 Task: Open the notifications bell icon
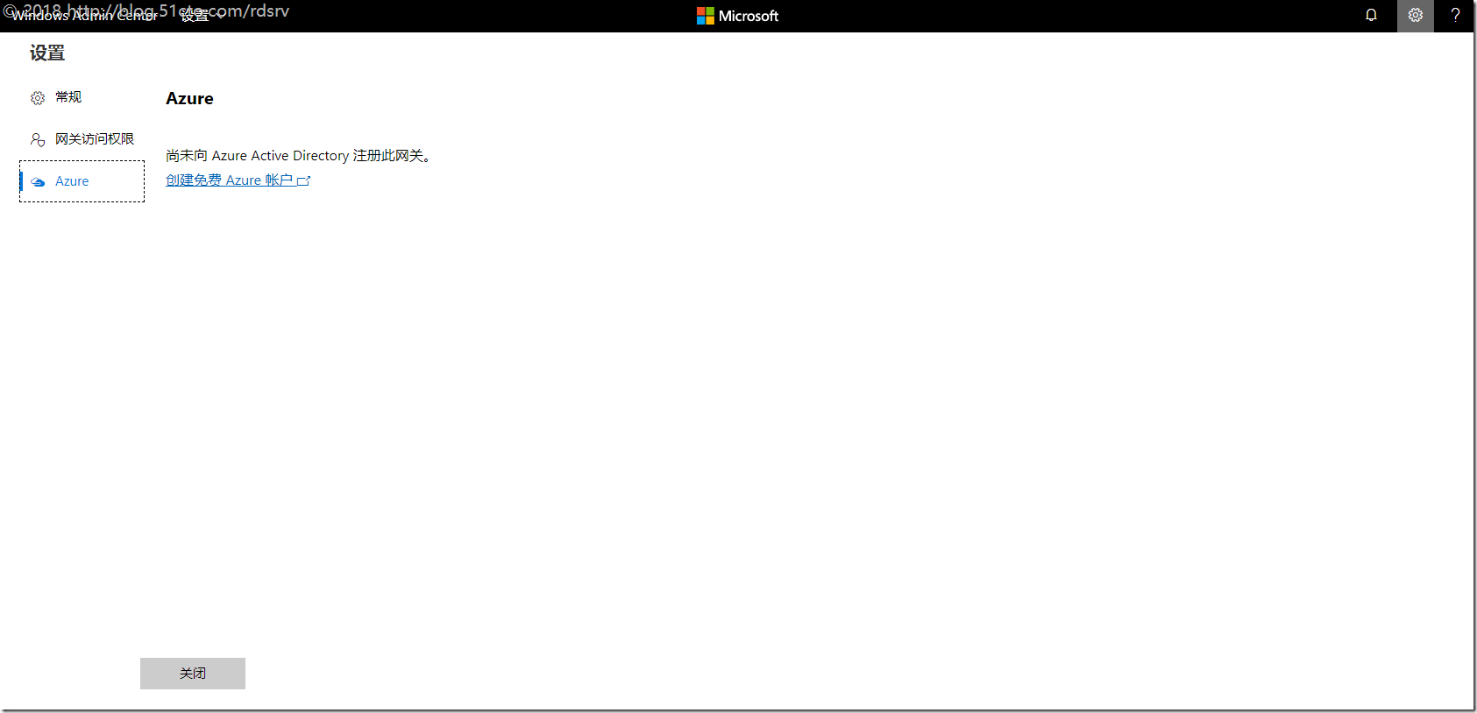click(1371, 15)
